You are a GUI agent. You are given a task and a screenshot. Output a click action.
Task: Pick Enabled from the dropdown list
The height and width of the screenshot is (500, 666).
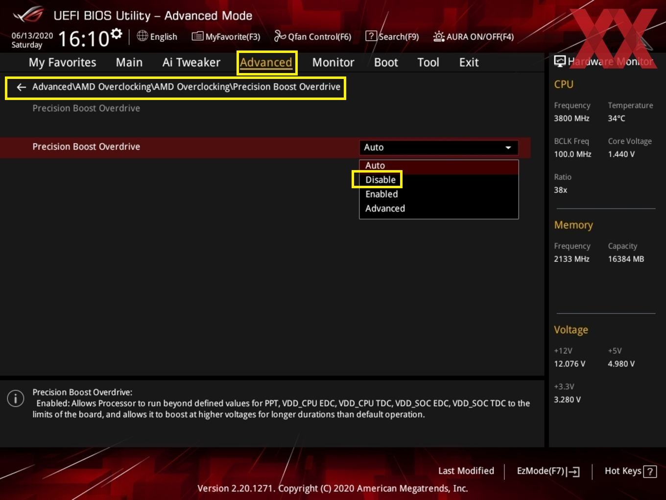tap(439, 194)
